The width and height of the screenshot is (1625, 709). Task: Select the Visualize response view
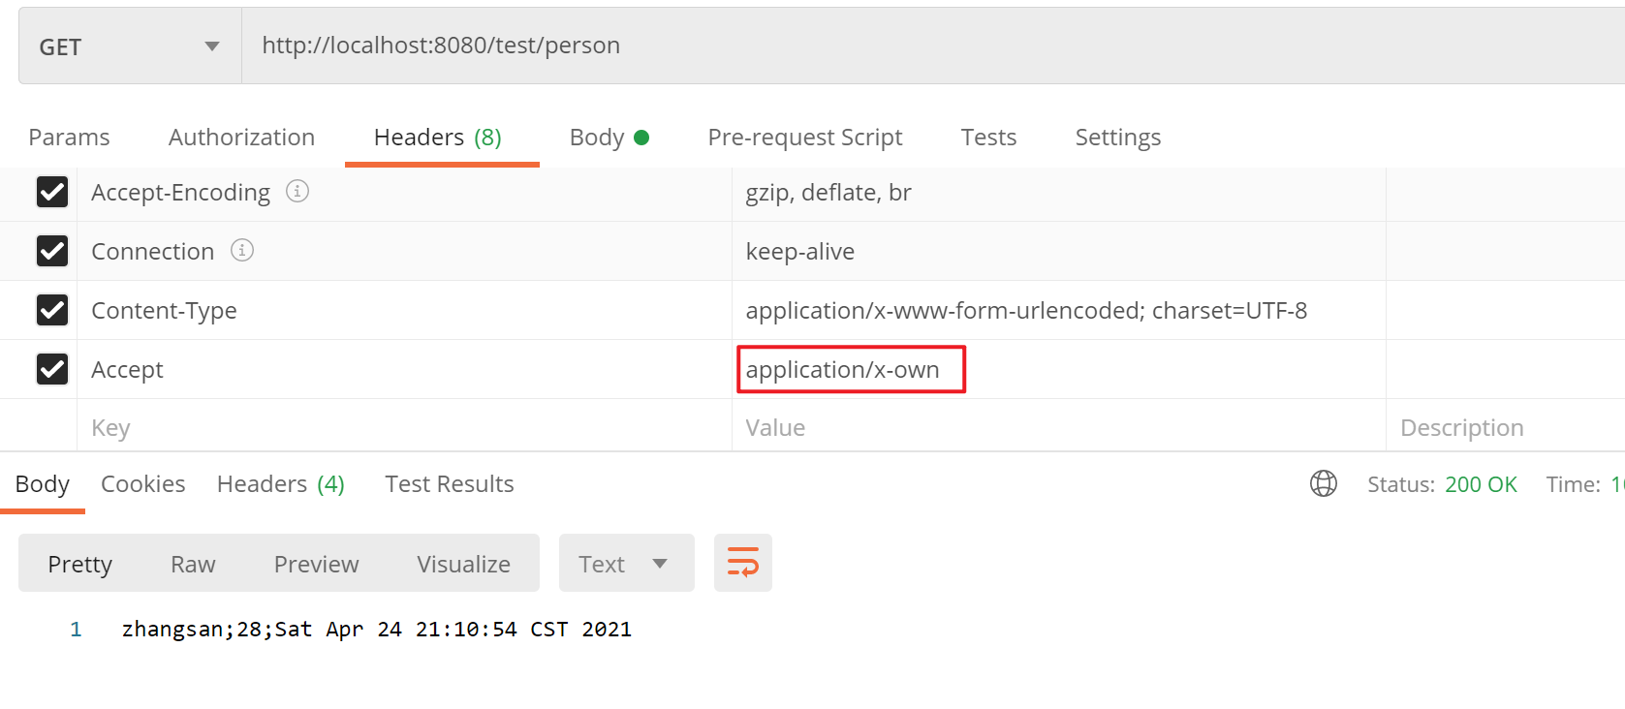tap(463, 564)
